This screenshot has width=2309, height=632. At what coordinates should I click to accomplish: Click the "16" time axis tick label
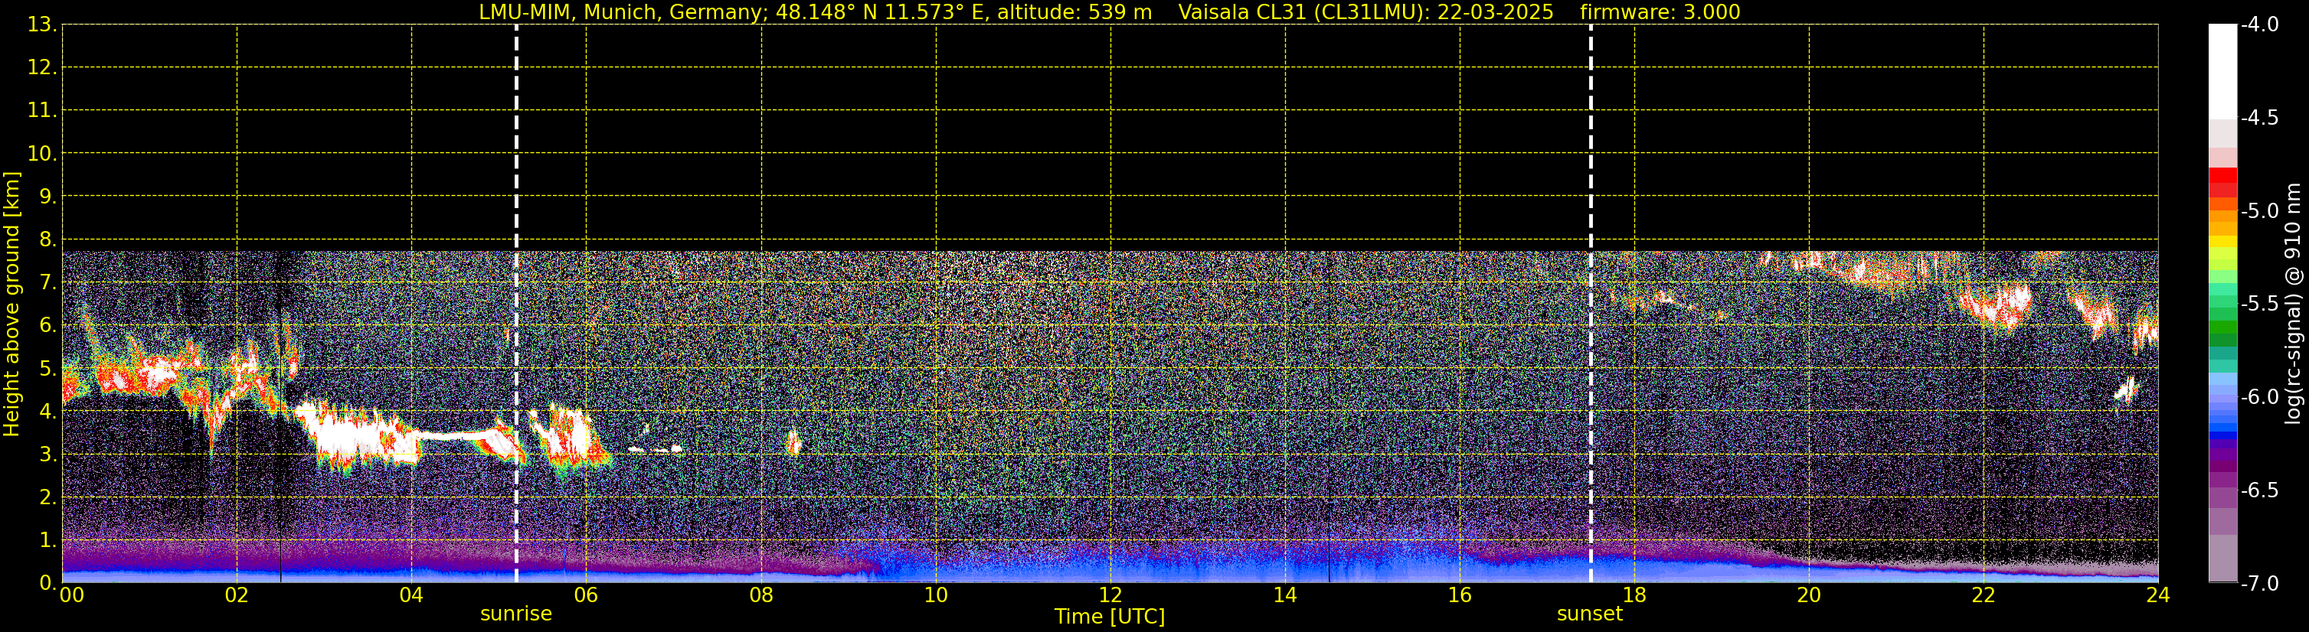click(1460, 596)
